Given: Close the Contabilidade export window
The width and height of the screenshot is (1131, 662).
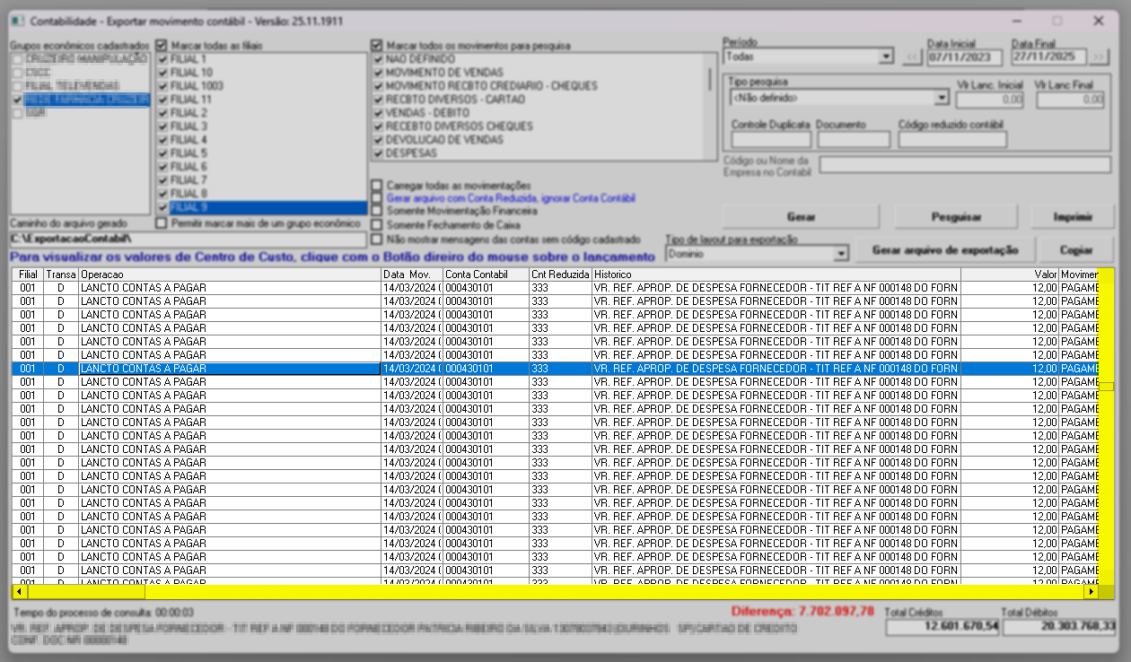Looking at the screenshot, I should click(x=1098, y=21).
